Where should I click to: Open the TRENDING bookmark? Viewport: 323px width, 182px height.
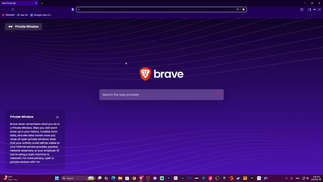coord(8,15)
